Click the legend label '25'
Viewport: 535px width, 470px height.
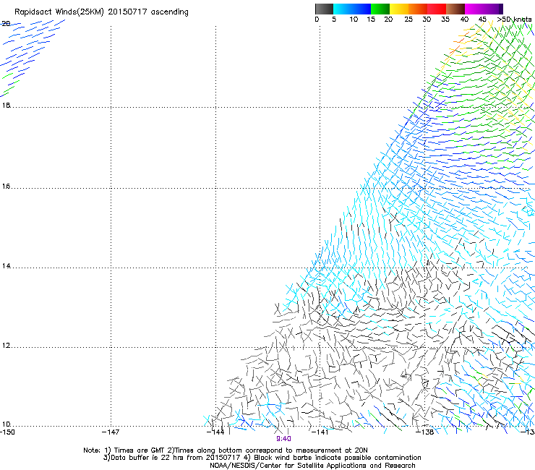tap(408, 20)
